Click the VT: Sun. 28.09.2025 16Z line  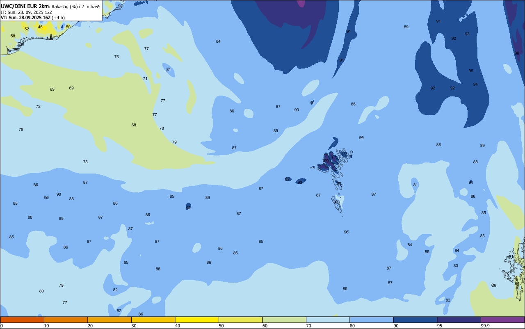(25, 17)
